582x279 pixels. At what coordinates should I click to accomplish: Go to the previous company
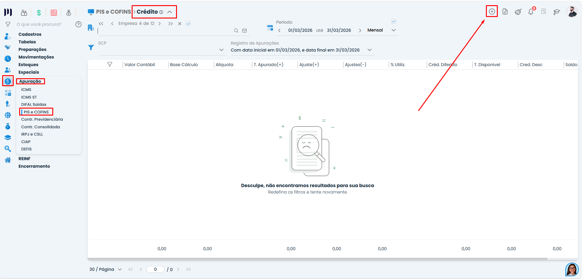pos(112,23)
